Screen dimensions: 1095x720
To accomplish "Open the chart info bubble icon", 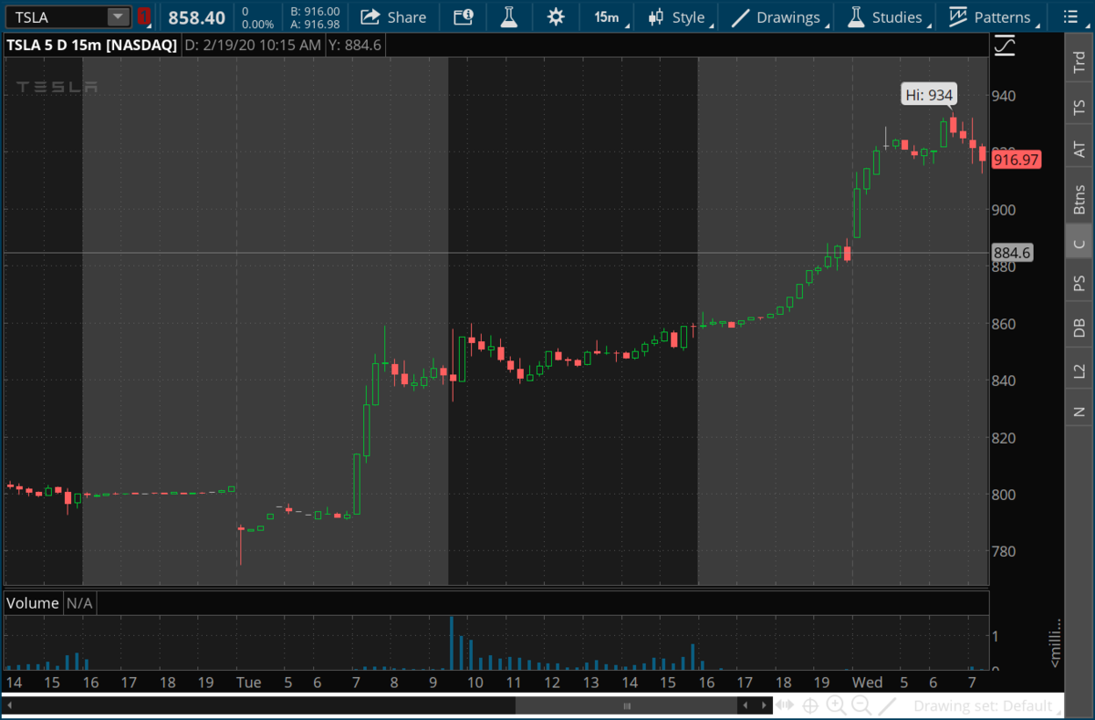I will pos(464,16).
